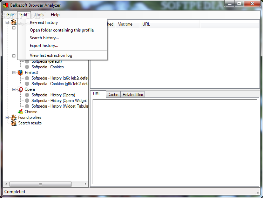This screenshot has width=263, height=198.
Task: Open the Tools menu
Action: (39, 15)
